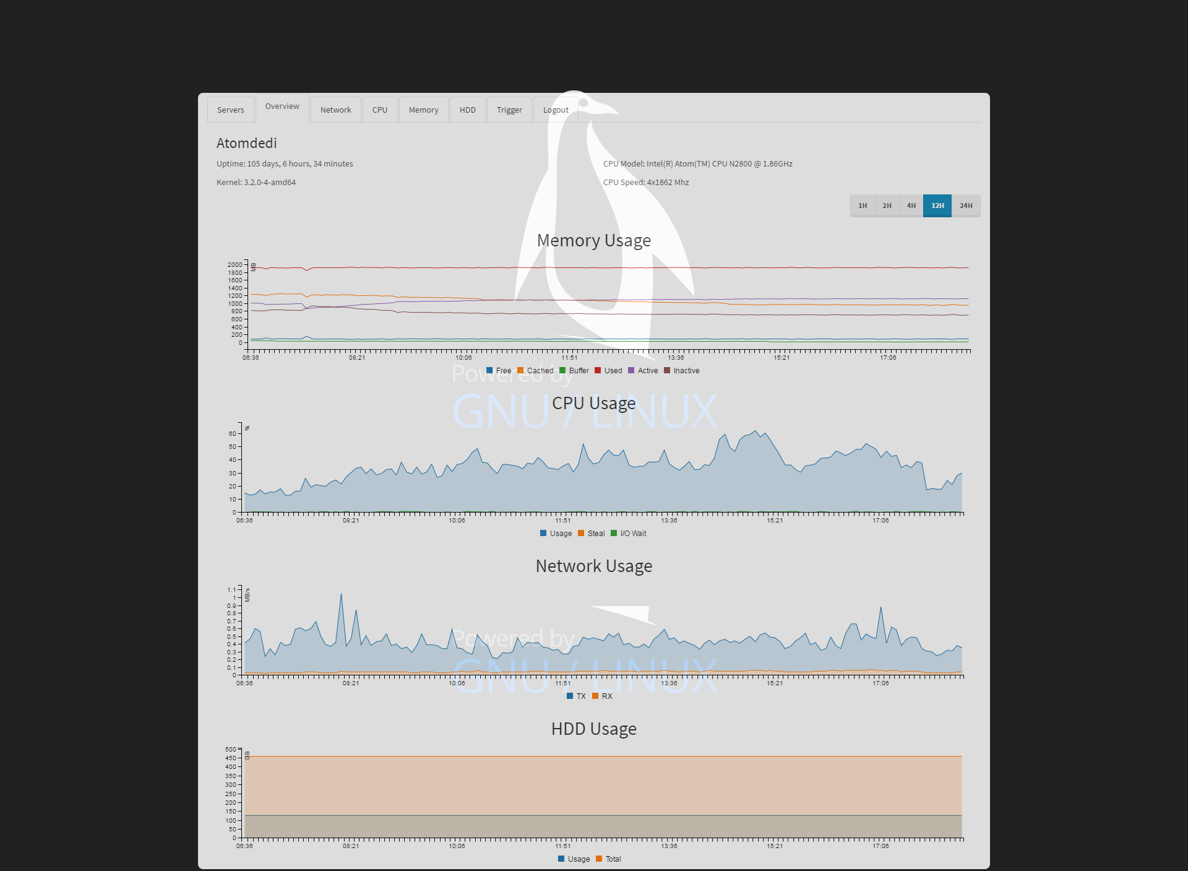Toggle the Free series in memory legend
The image size is (1188, 871).
click(490, 371)
